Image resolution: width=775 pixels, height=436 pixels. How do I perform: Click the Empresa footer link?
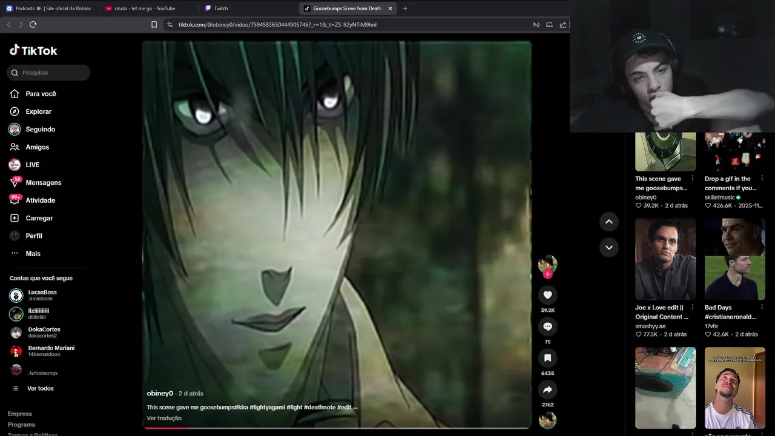[19, 414]
